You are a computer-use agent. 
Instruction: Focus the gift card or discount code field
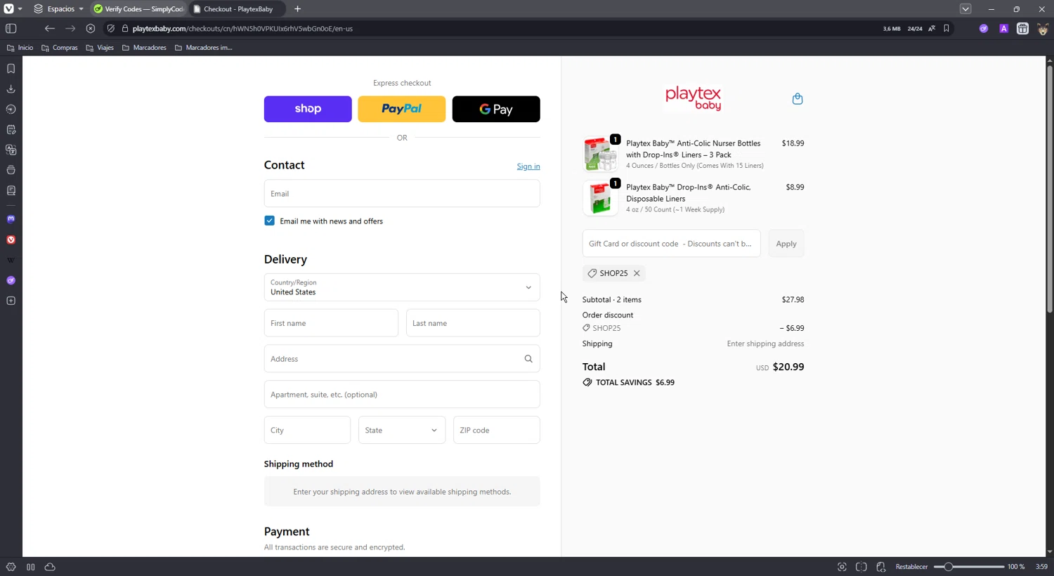click(x=671, y=244)
